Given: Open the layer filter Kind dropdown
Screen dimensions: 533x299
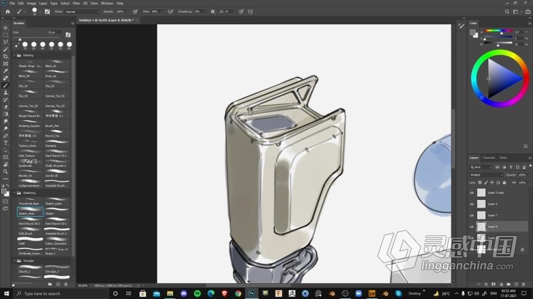Looking at the screenshot, I should click(480, 167).
